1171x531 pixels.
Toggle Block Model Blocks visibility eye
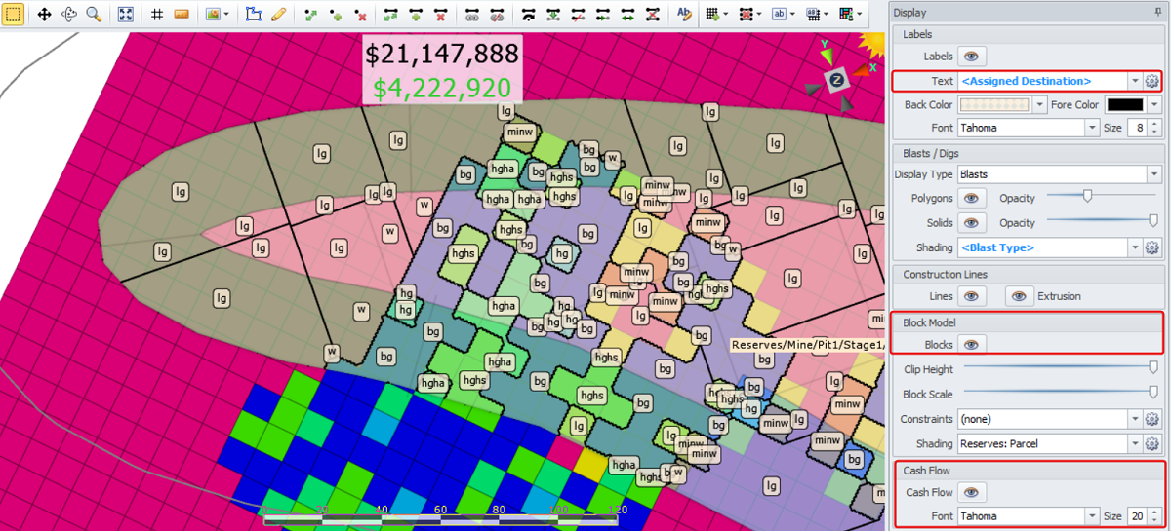click(x=972, y=344)
